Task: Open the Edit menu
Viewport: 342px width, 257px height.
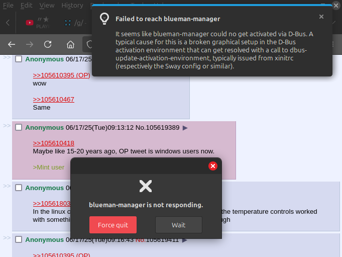Action: click(27, 5)
